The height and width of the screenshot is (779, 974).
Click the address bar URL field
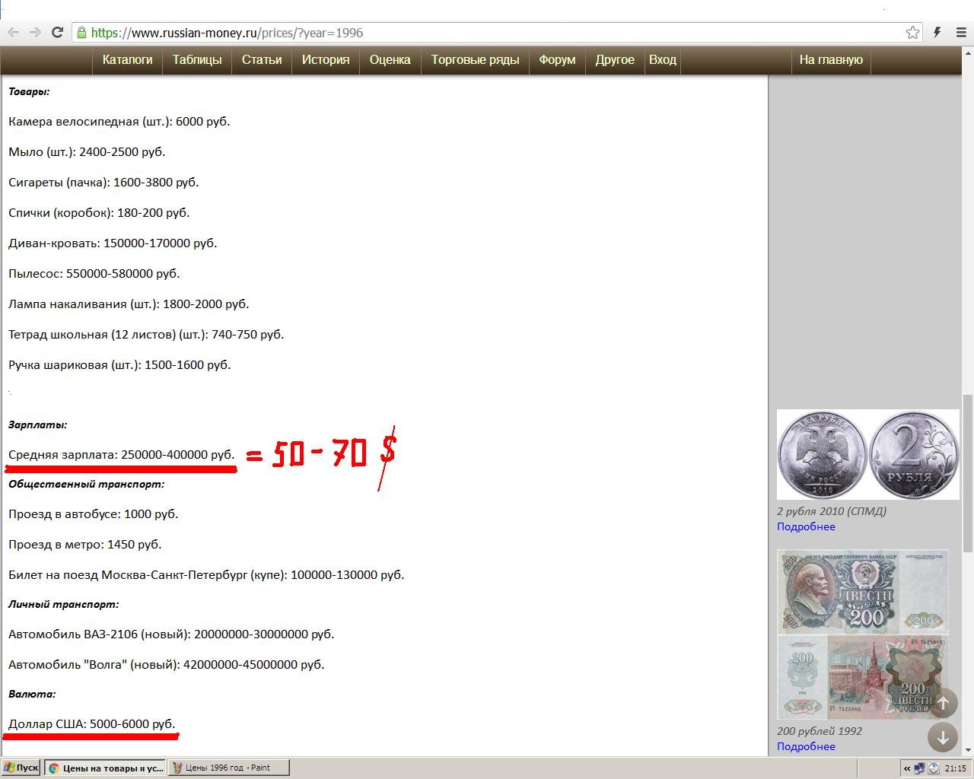[x=487, y=33]
